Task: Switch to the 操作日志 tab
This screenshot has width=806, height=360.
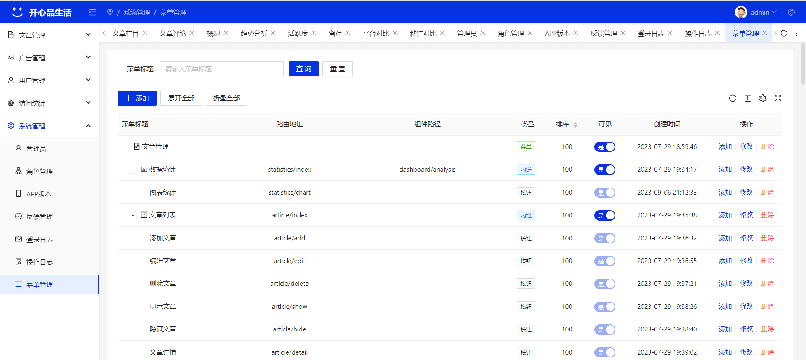Action: click(698, 33)
